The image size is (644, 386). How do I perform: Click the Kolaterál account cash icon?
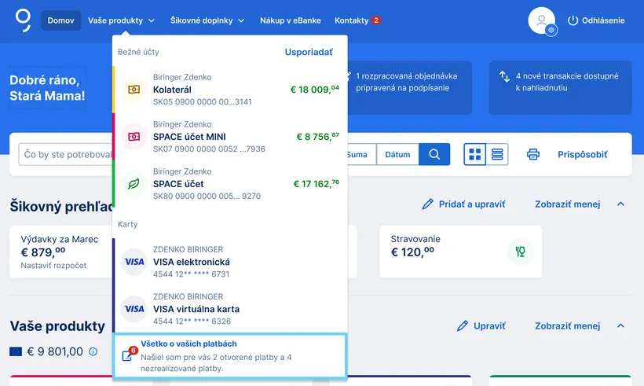pyautogui.click(x=134, y=89)
